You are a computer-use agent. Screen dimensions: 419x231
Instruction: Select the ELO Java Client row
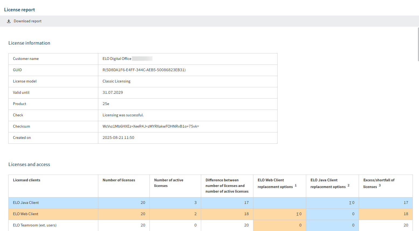[210, 203]
